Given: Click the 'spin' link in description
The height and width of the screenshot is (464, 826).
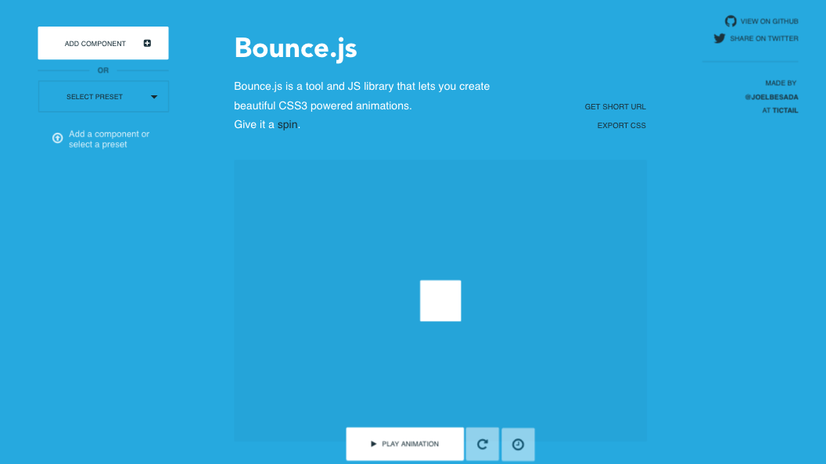Looking at the screenshot, I should pos(288,125).
